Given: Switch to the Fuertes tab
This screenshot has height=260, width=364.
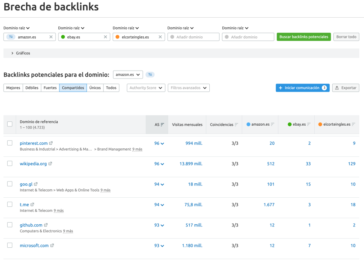Looking at the screenshot, I should [50, 88].
